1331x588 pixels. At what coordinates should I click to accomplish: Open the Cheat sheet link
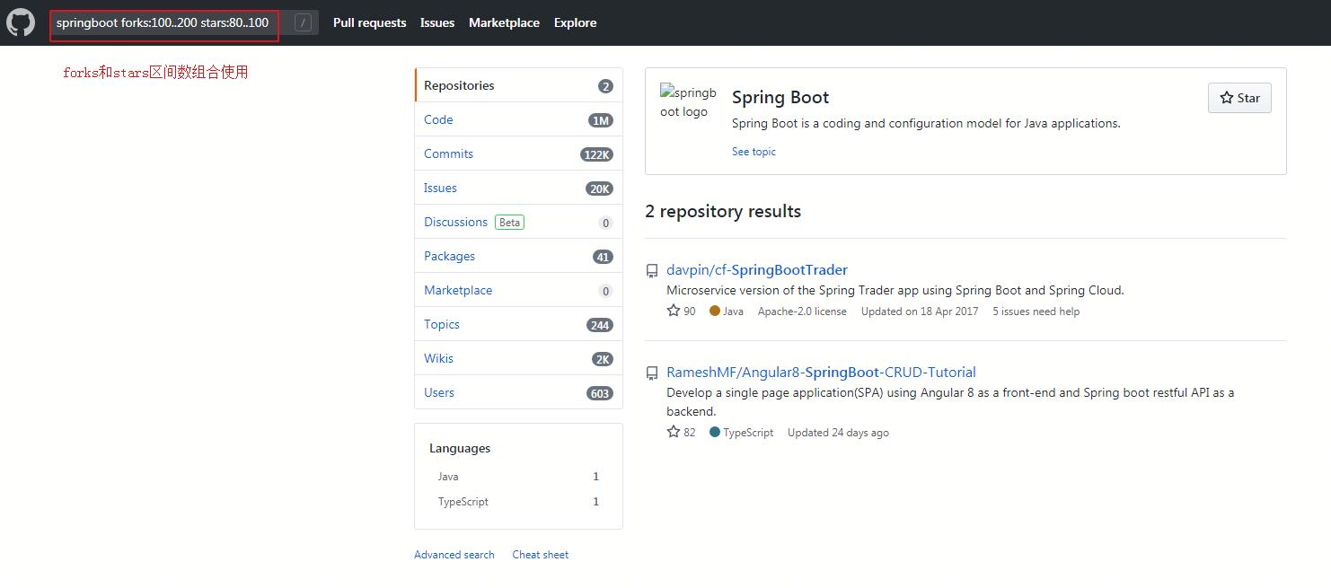click(541, 555)
